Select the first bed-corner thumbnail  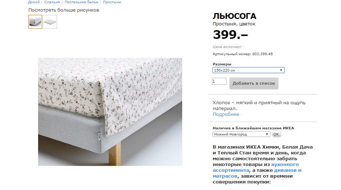click(35, 22)
